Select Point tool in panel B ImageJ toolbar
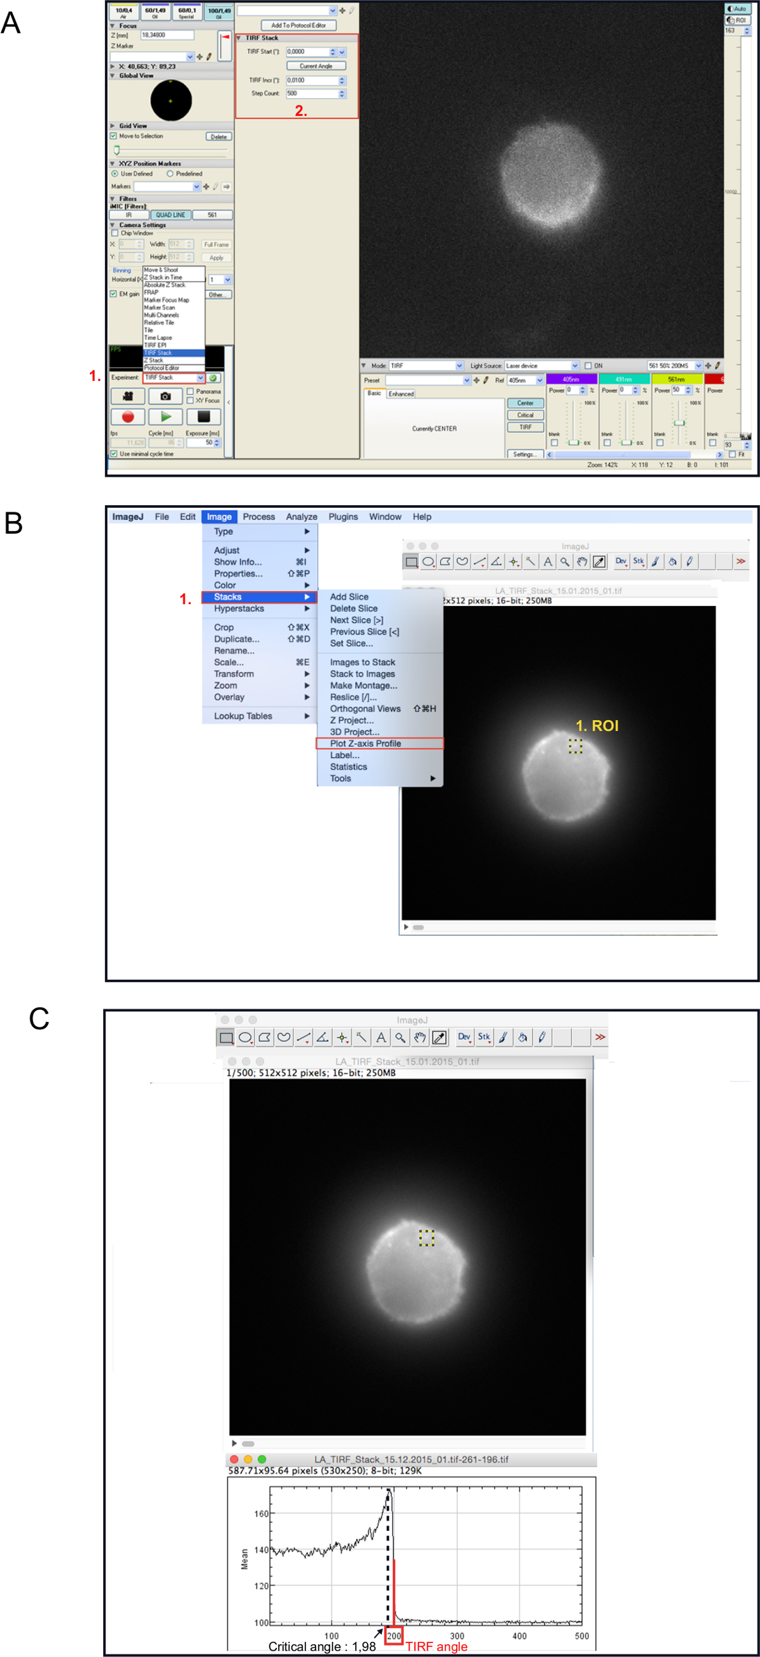The height and width of the screenshot is (1657, 760). coord(513,562)
